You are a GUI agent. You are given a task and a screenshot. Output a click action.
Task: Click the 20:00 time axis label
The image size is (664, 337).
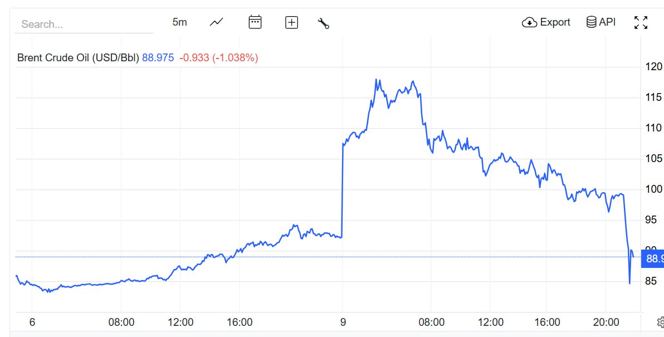pyautogui.click(x=606, y=322)
